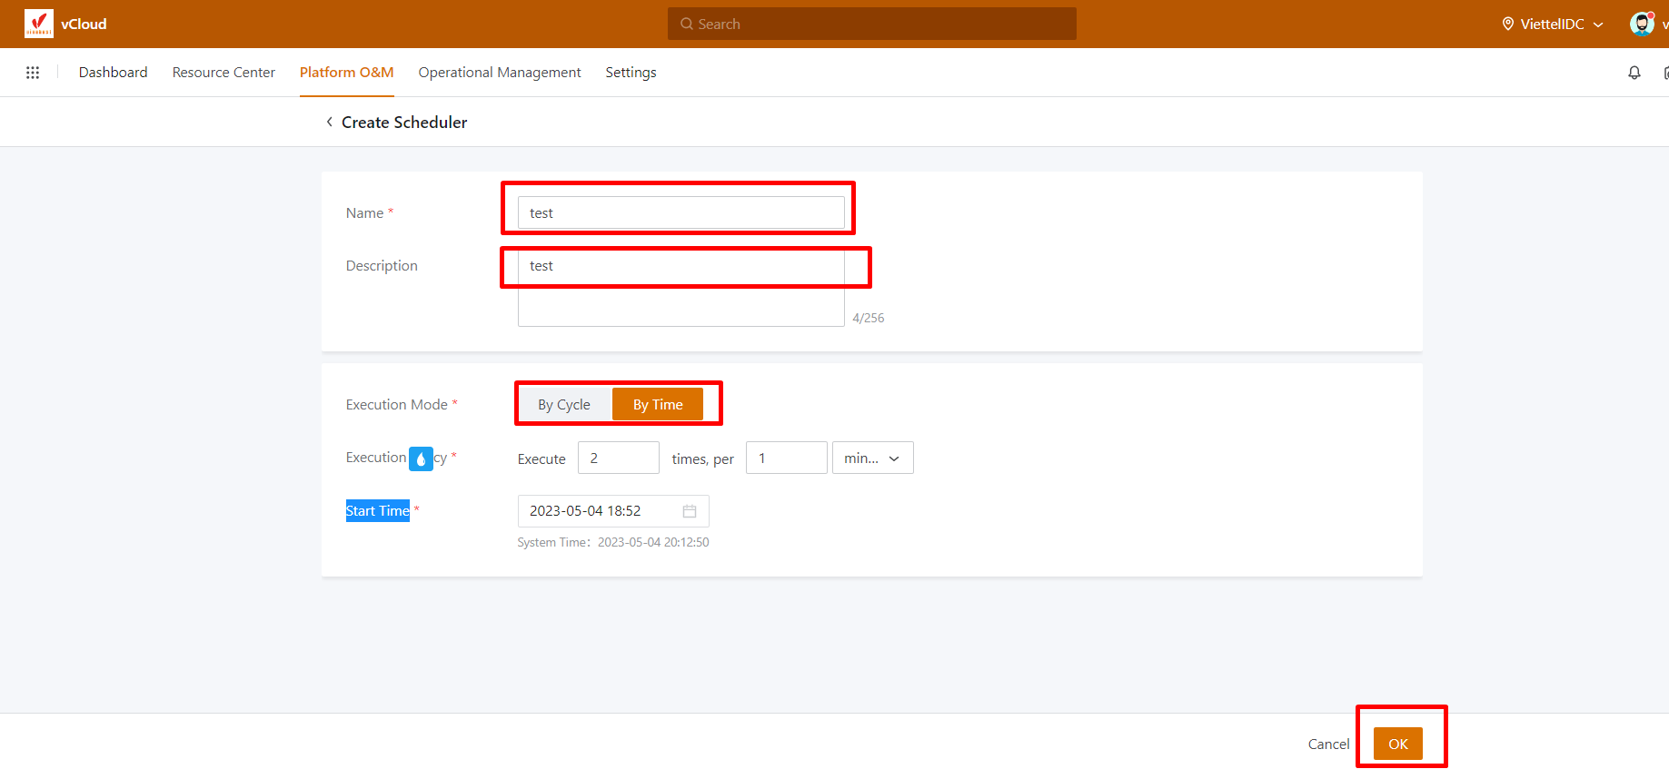Click the blue water drop icon
The image size is (1669, 769).
[x=421, y=458]
